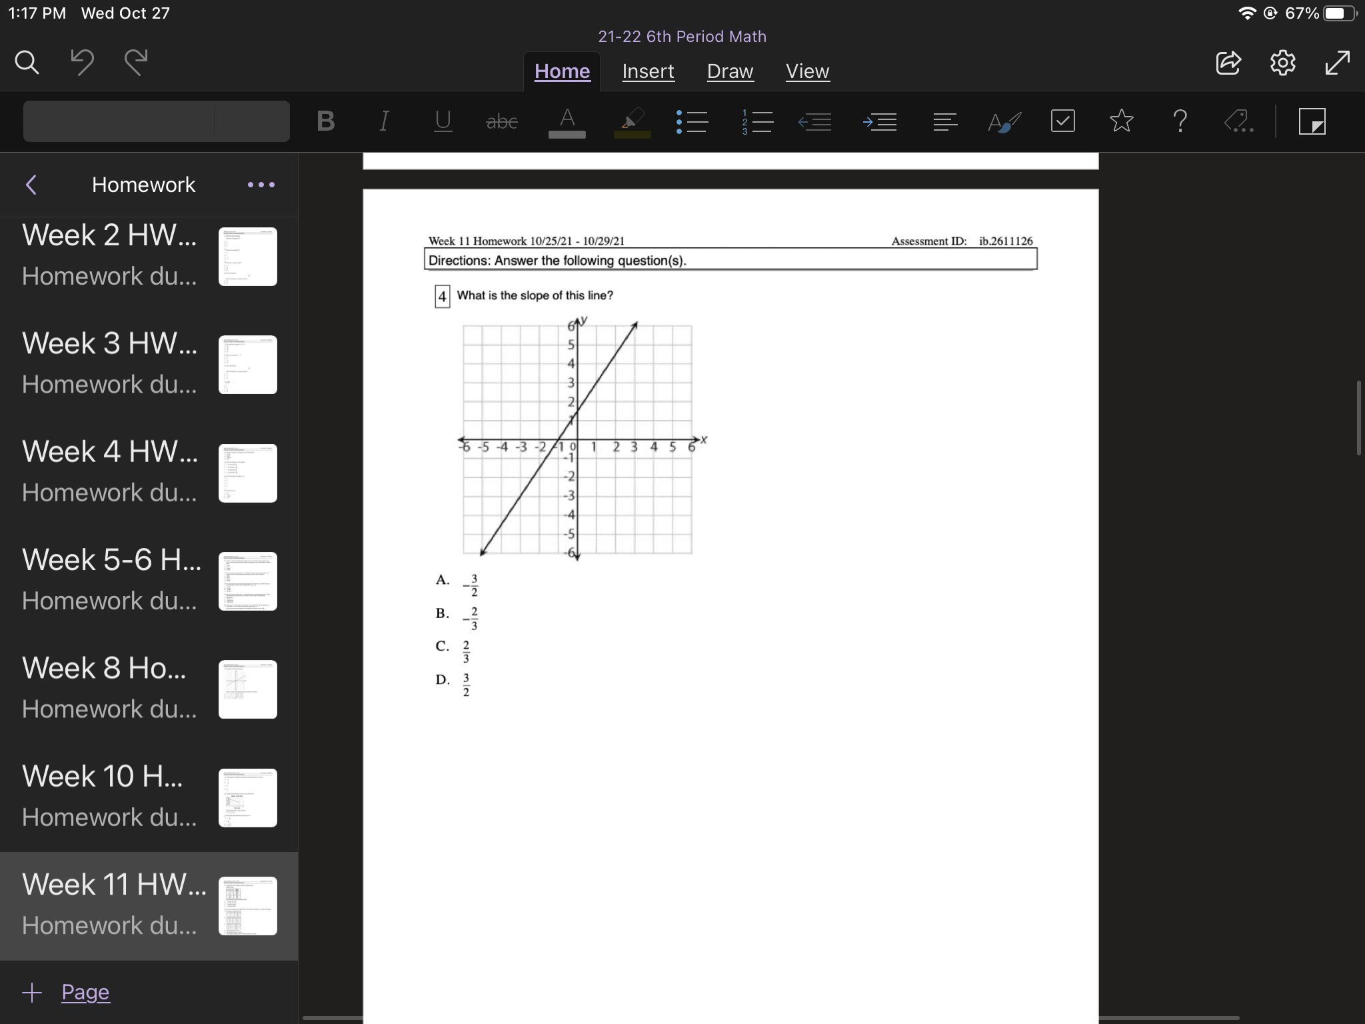Undo the last action

(82, 63)
